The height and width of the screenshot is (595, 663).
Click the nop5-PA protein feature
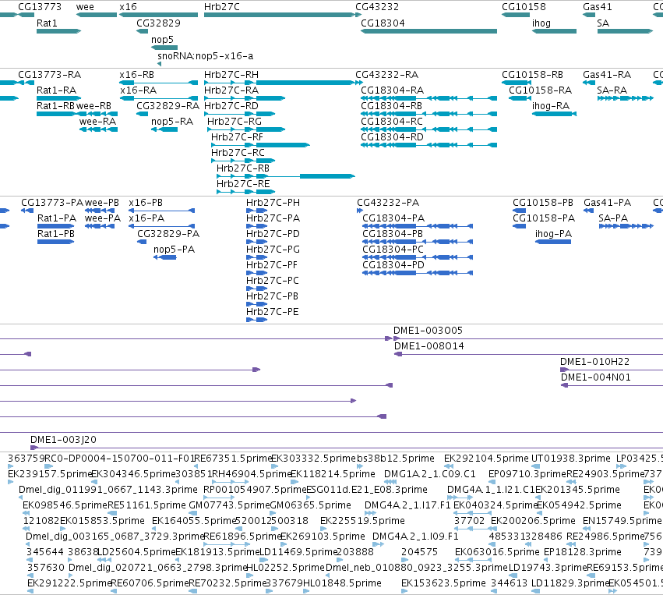click(x=165, y=257)
